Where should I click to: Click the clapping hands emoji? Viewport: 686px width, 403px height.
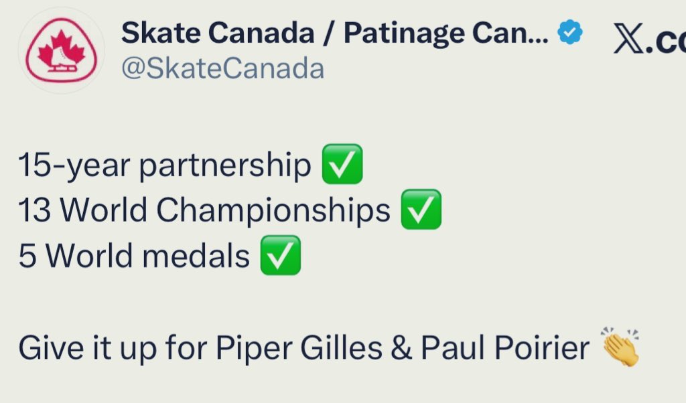point(621,347)
